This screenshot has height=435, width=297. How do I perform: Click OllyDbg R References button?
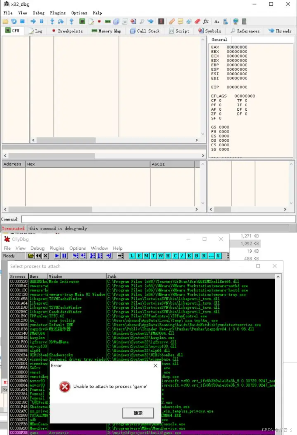[x=204, y=256]
